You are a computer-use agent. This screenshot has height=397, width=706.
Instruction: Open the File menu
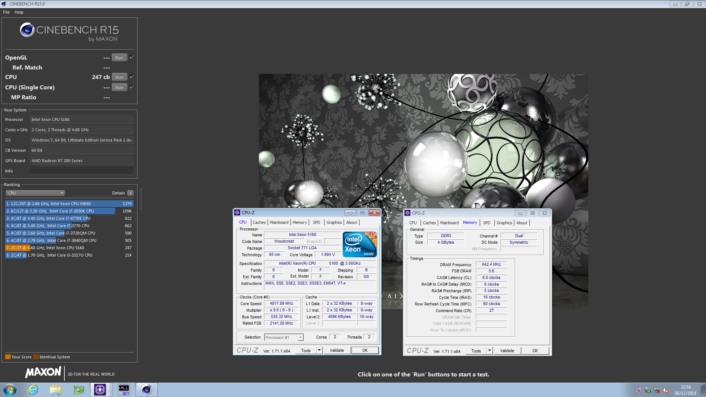coord(6,12)
